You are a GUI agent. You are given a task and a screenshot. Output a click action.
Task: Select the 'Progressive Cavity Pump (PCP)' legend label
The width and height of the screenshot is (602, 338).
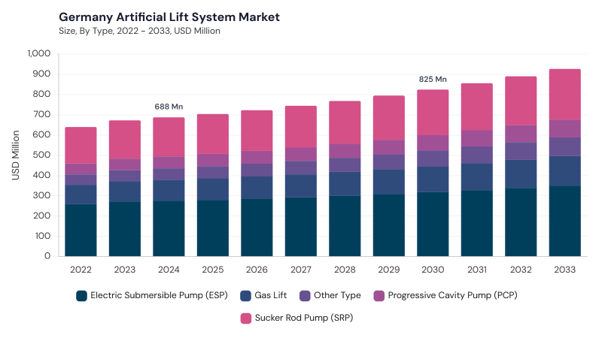click(x=453, y=295)
